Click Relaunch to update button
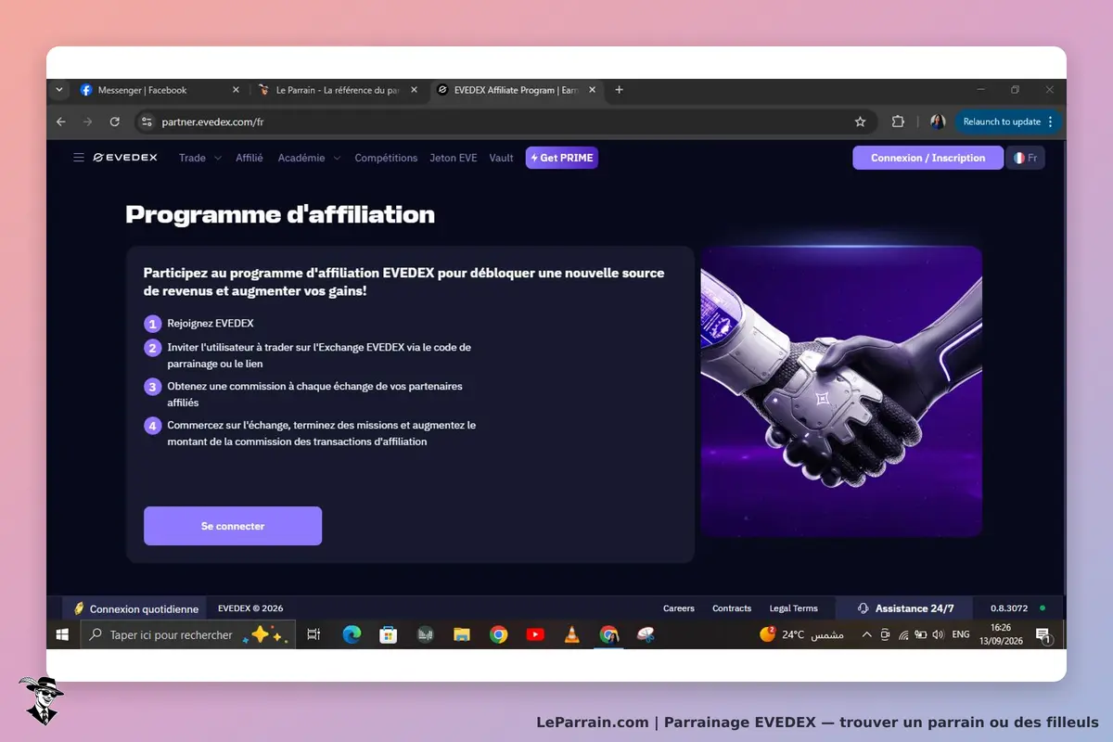The height and width of the screenshot is (742, 1113). click(1008, 122)
